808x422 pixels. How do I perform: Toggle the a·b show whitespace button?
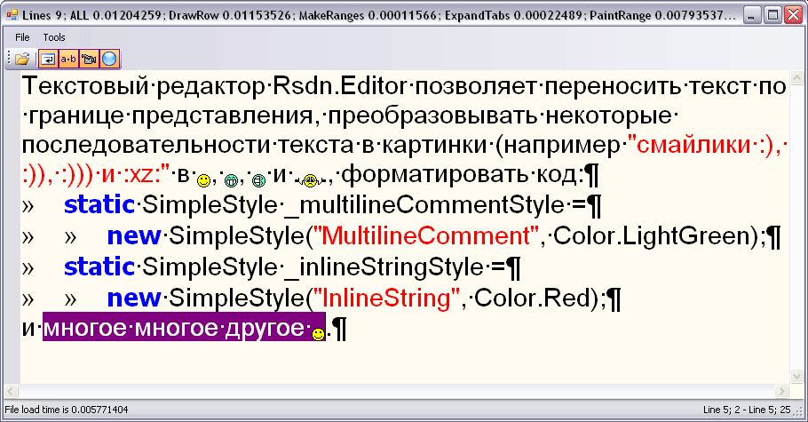coord(68,59)
